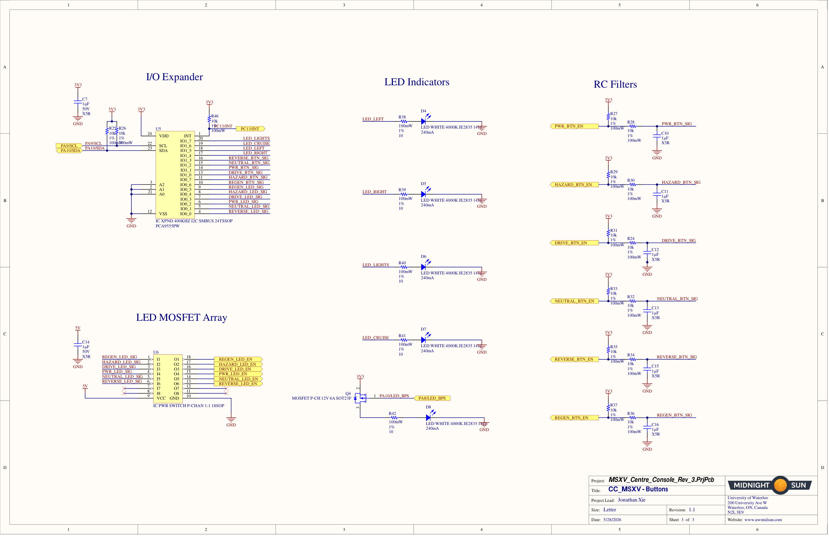Click the "LED Indicators" section title

pos(417,82)
